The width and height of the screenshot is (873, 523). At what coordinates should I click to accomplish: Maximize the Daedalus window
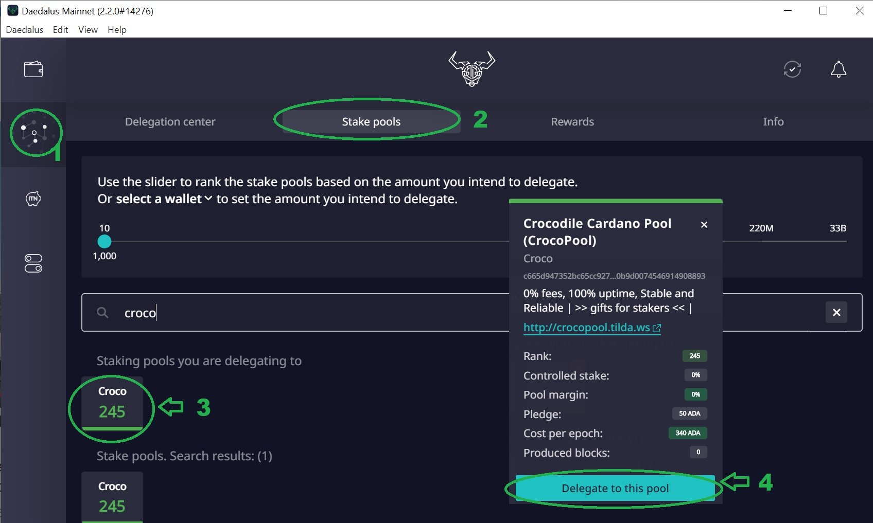click(823, 10)
